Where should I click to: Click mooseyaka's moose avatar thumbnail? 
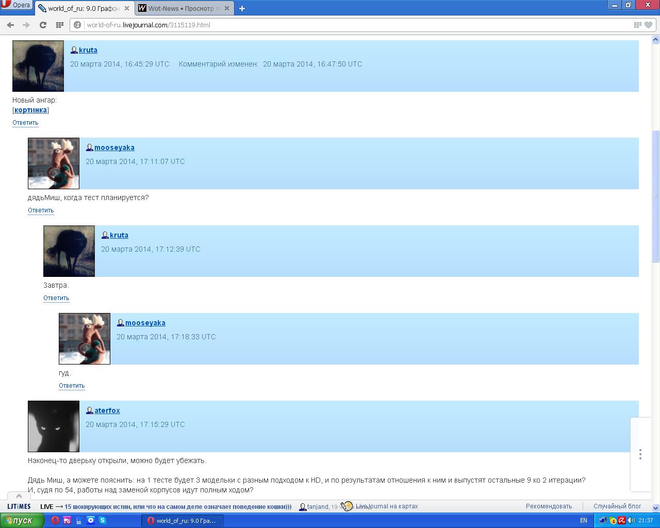point(54,163)
